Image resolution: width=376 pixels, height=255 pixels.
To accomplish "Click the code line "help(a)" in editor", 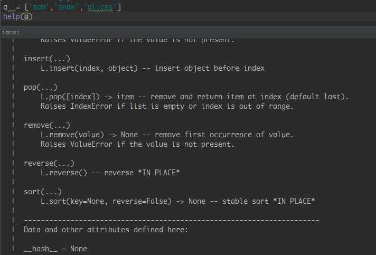I will point(18,16).
